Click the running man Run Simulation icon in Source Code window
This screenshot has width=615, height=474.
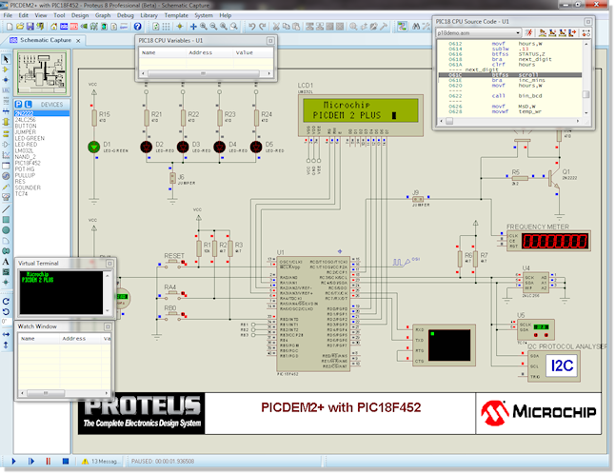[x=529, y=33]
